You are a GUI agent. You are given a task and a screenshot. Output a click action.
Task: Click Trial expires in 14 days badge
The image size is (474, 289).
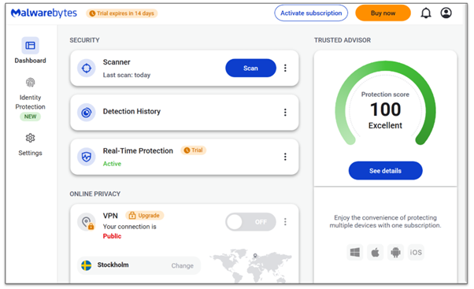point(122,13)
